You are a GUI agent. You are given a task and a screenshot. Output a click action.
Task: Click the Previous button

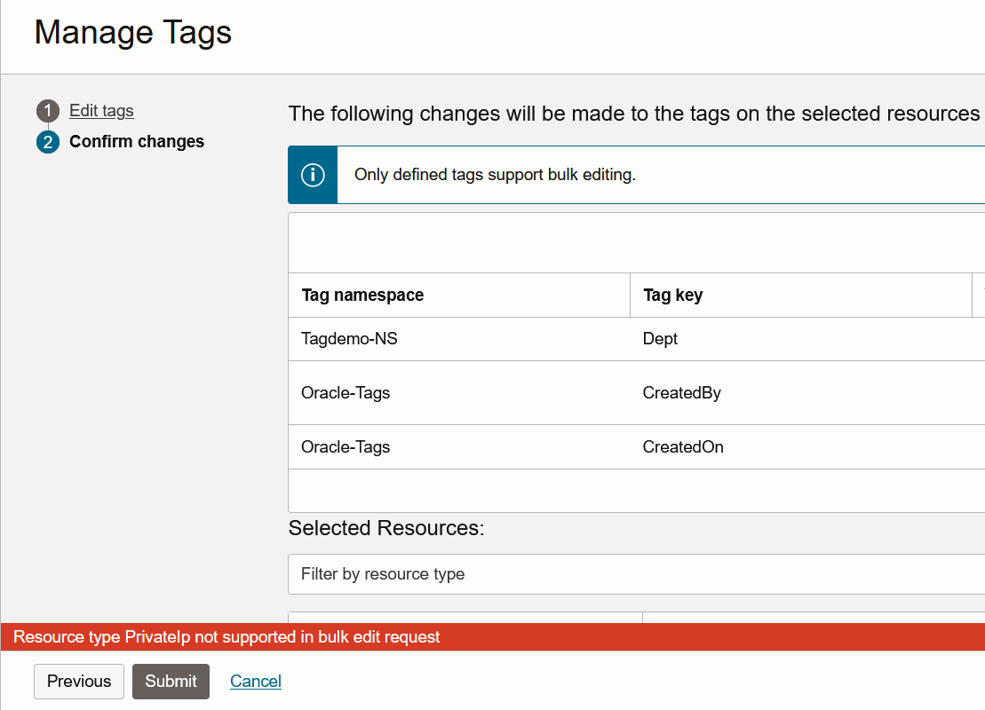[x=78, y=681]
